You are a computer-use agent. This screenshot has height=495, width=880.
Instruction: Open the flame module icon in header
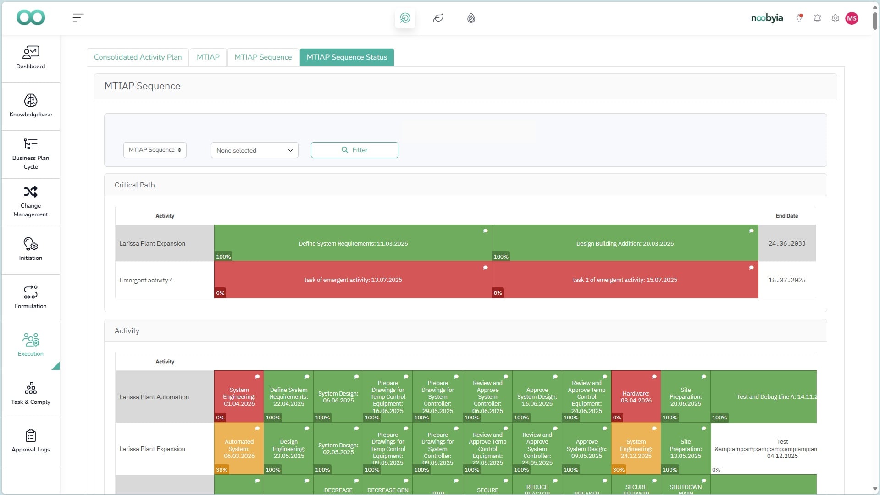tap(471, 18)
